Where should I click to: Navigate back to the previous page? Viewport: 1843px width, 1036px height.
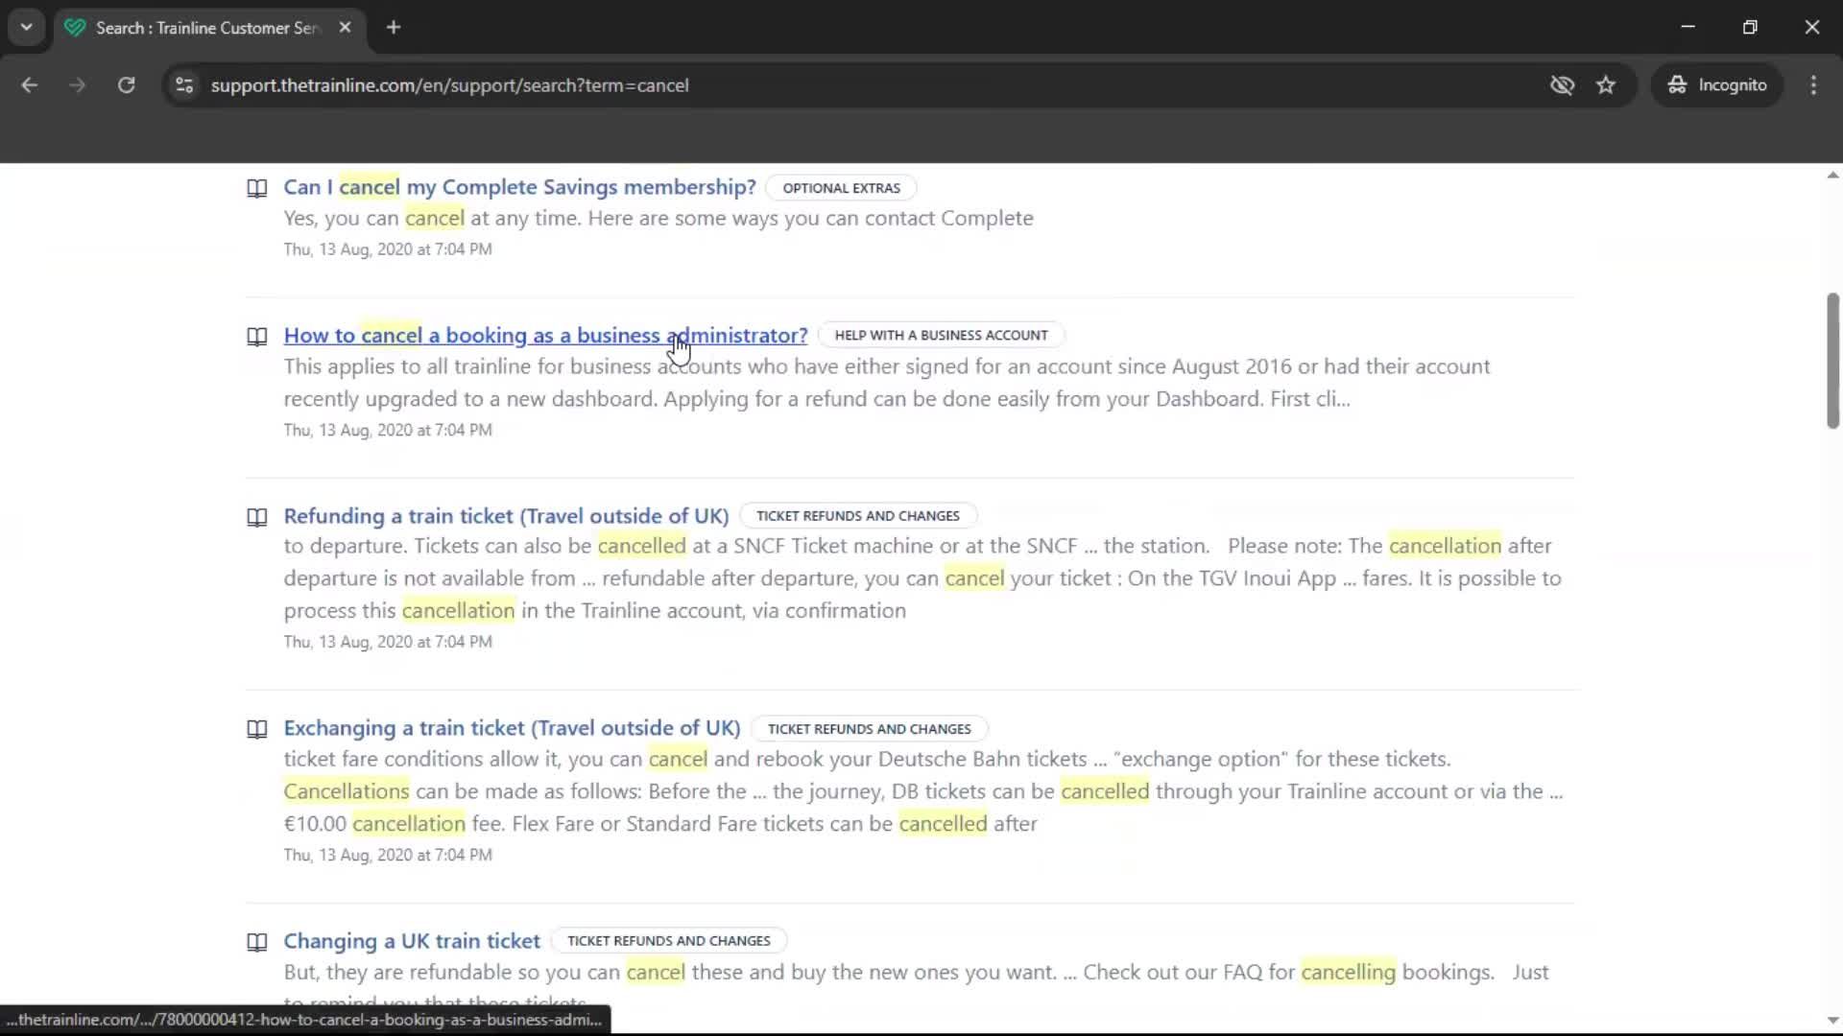pos(29,84)
